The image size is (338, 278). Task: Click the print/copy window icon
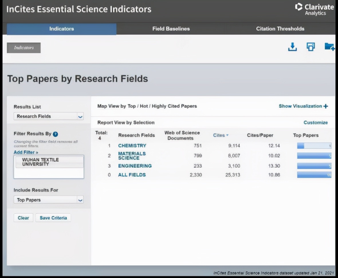(311, 47)
